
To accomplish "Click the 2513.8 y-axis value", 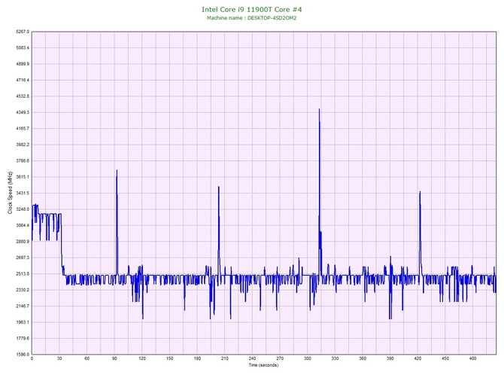I will pos(23,274).
